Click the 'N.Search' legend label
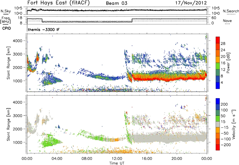239x165 pixels. click(x=231, y=11)
